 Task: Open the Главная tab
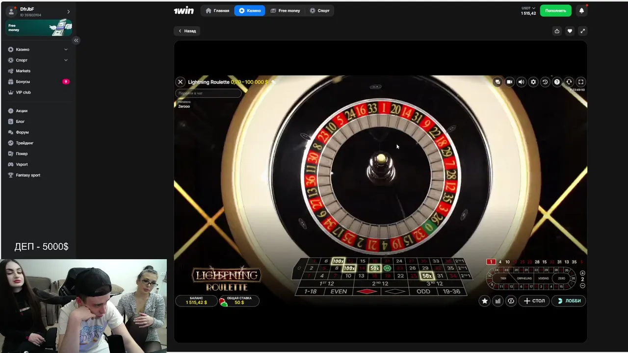217,10
